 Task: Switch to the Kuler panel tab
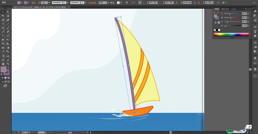[x=234, y=9]
